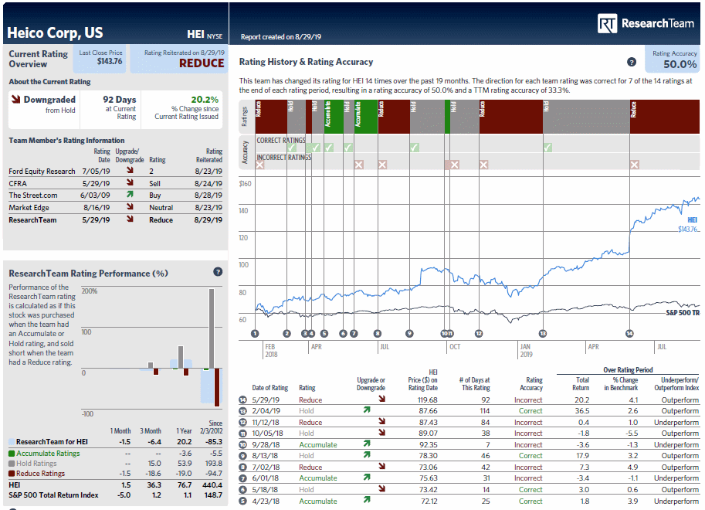Click upgrade arrow in 4/23/18 rating row

367,500
